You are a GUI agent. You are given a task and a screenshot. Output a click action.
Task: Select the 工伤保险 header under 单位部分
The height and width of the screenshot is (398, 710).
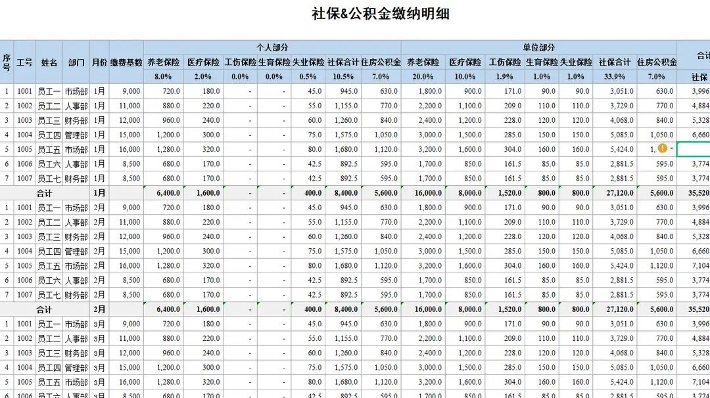pyautogui.click(x=503, y=62)
